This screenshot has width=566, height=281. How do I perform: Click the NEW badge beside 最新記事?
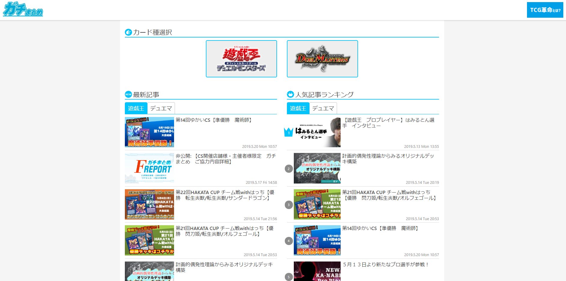click(128, 94)
